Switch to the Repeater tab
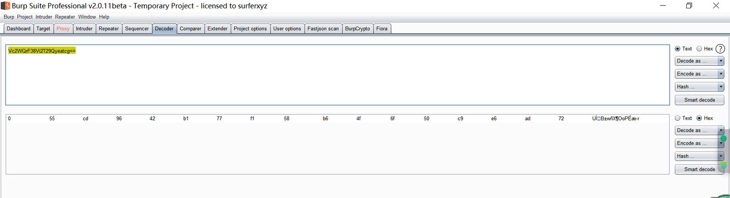The image size is (730, 198). [109, 29]
